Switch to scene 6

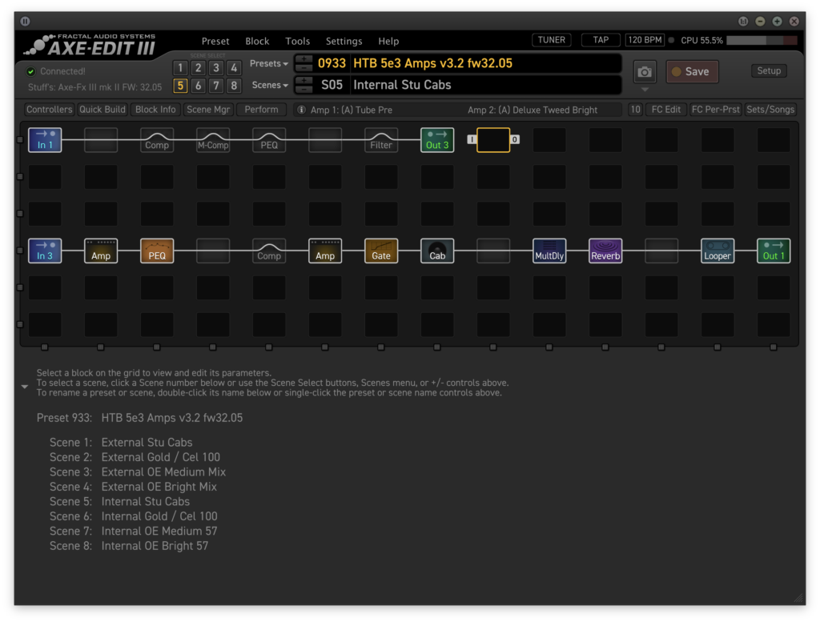199,86
